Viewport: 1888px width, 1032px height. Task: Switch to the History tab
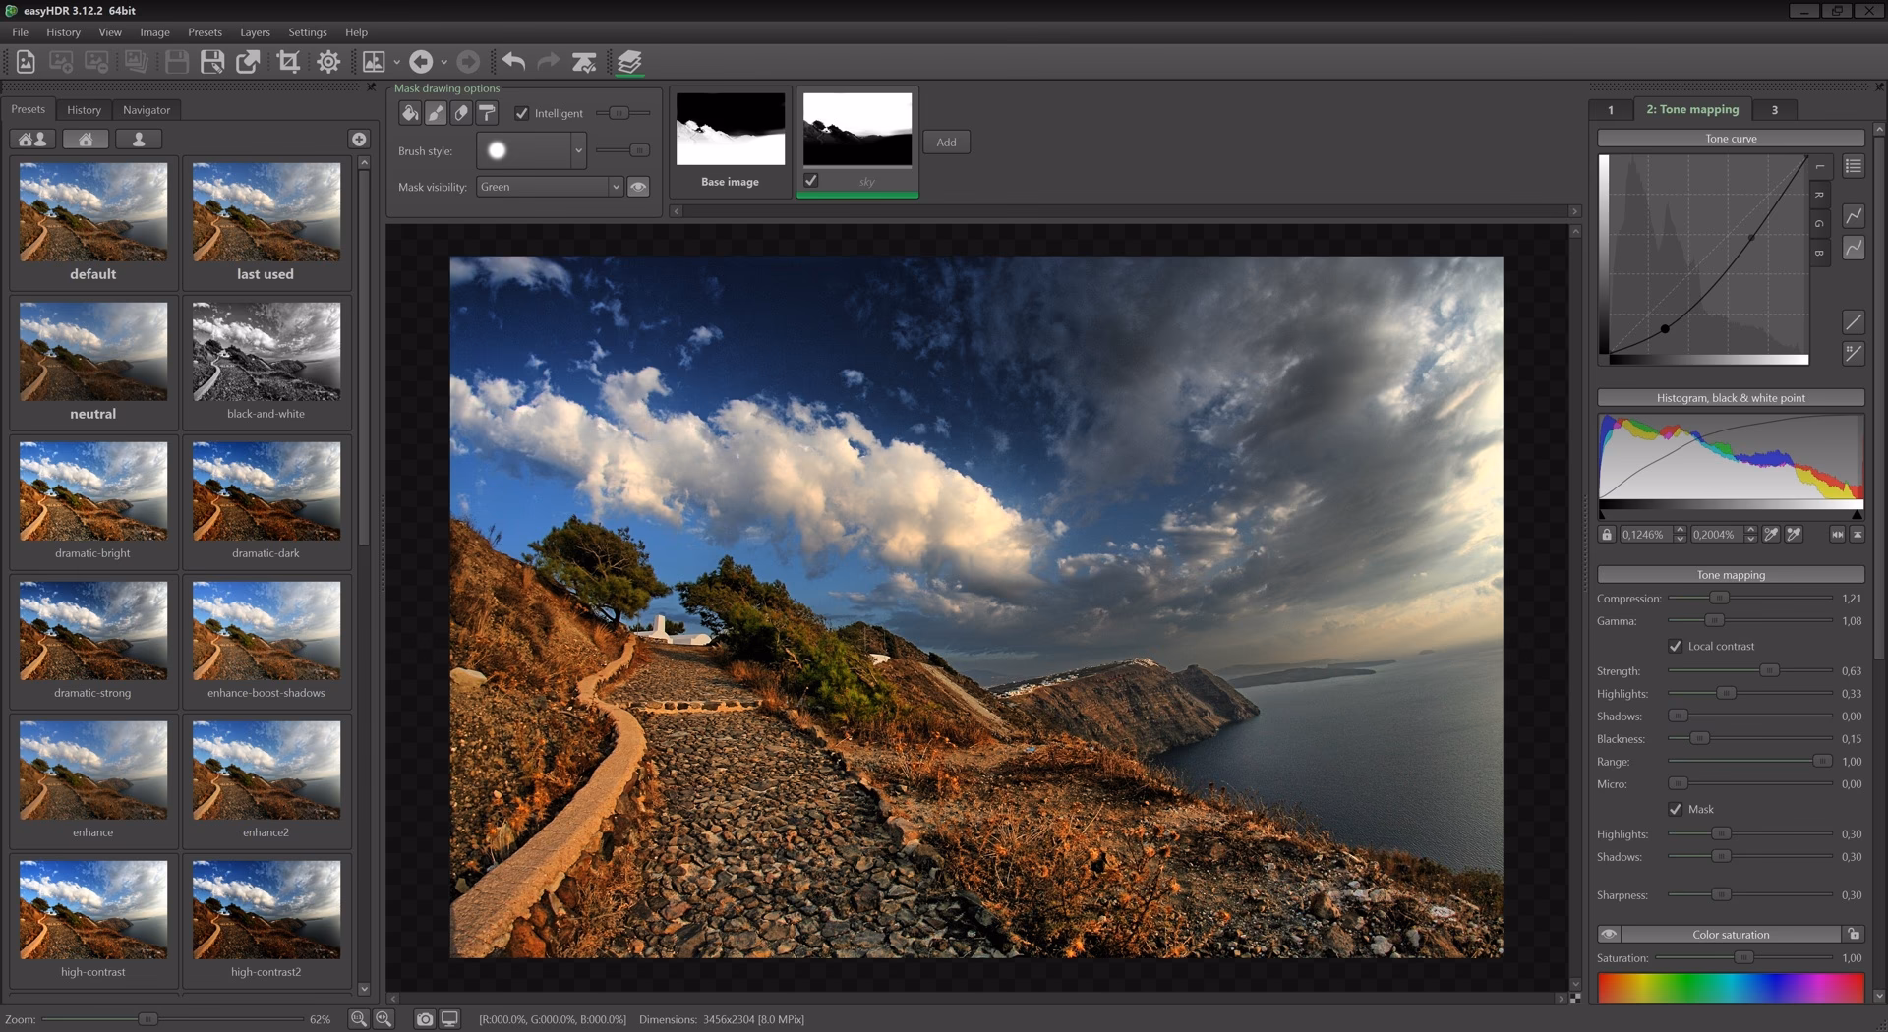pyautogui.click(x=84, y=109)
